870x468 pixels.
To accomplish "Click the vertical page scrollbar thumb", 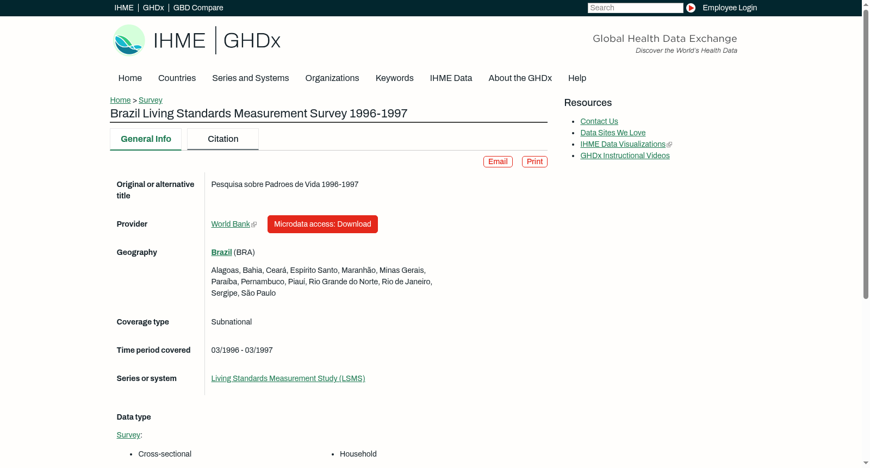I will pyautogui.click(x=866, y=153).
